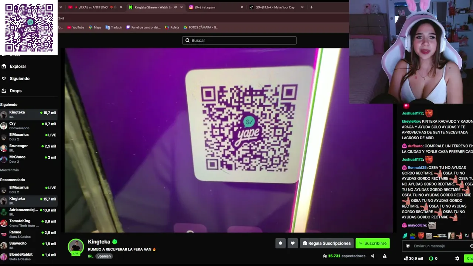
Task: Open the share icon next to viewer count
Action: (372, 256)
